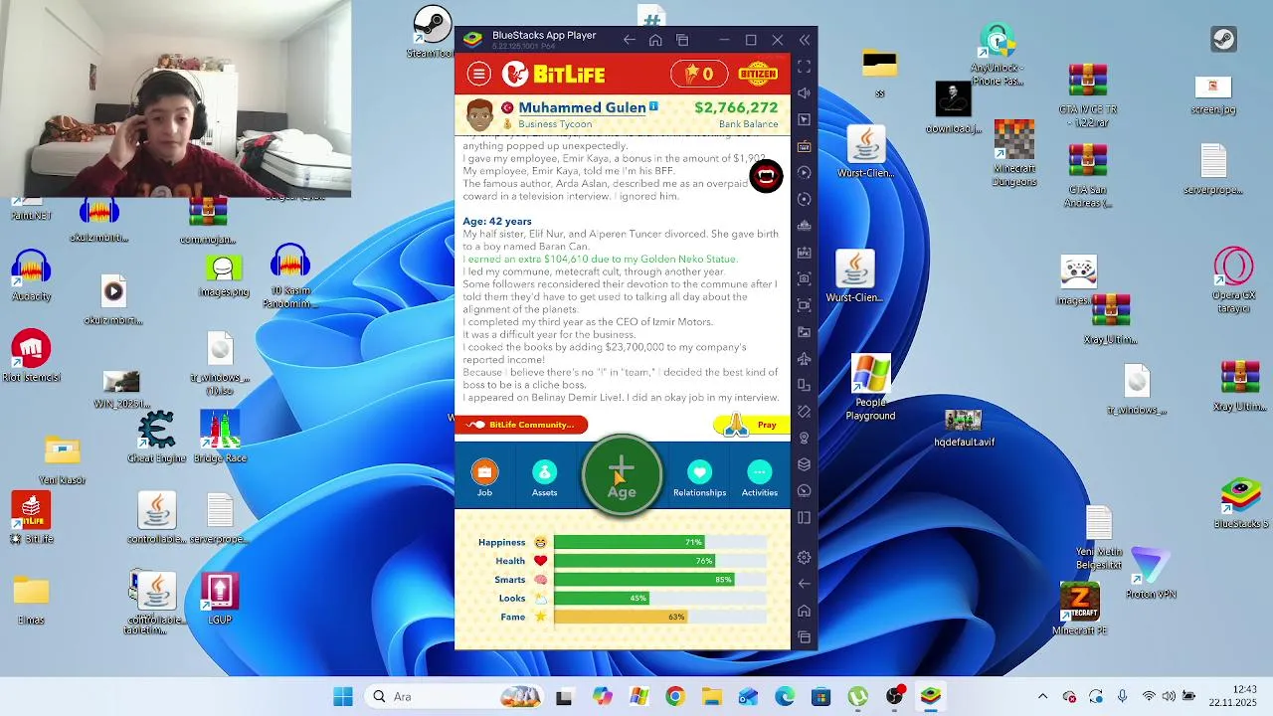
Task: Collapse the BlueStacks sidebar with double chevron
Action: [805, 40]
